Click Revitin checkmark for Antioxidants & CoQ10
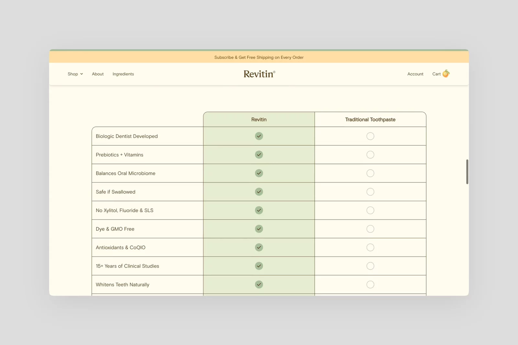The height and width of the screenshot is (345, 518). point(259,247)
